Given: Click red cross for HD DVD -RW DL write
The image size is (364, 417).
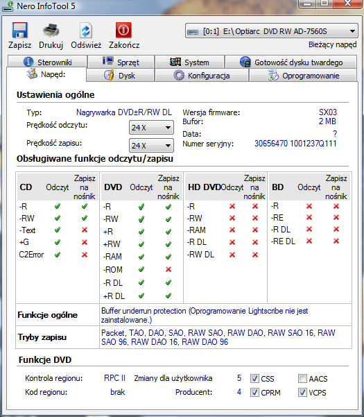Looking at the screenshot, I should click(x=255, y=255).
